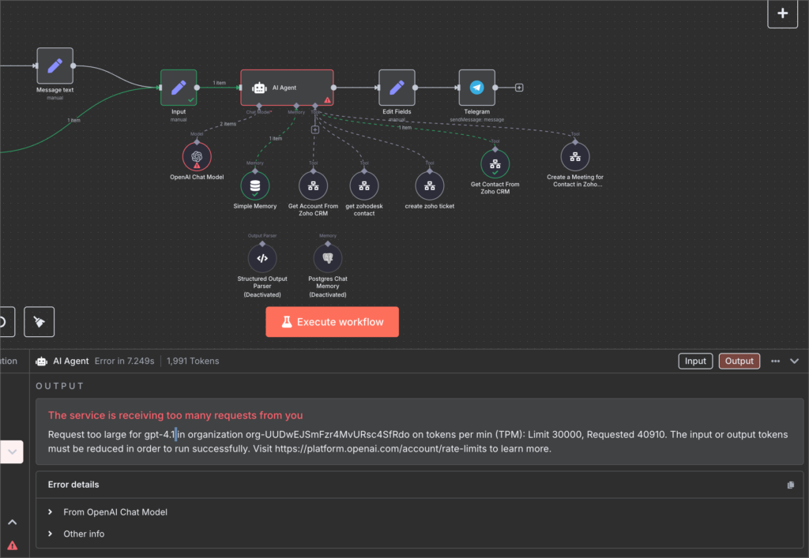The image size is (809, 558).
Task: Open Get Account From Zoho CRM tool node
Action: 313,185
